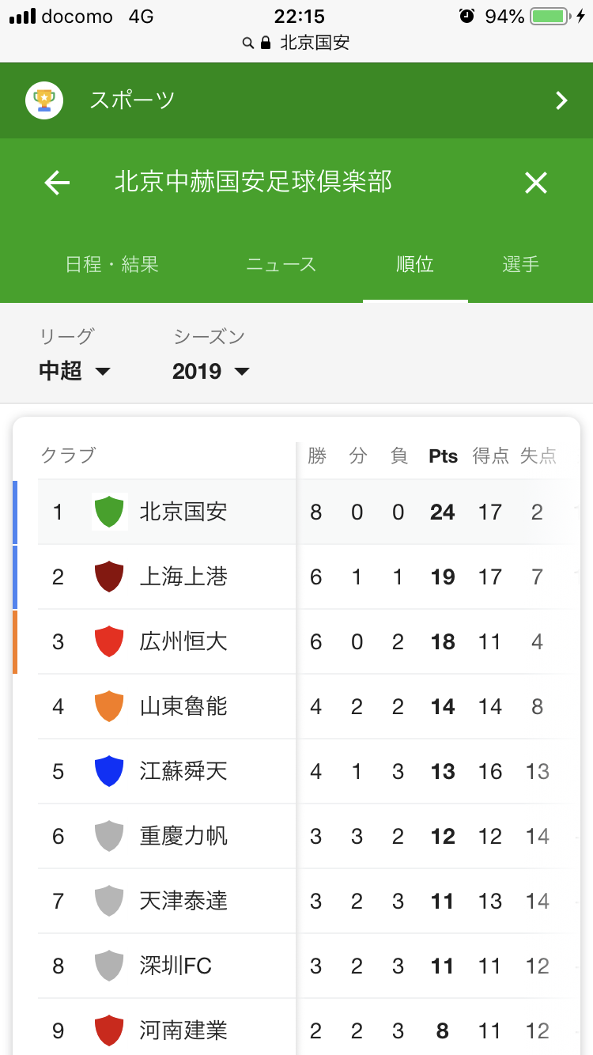Switch to the 選手 players tab
Screen dimensions: 593x1055
(x=520, y=264)
